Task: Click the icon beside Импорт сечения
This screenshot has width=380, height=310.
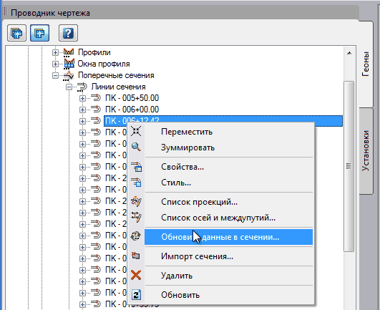Action: tap(136, 256)
